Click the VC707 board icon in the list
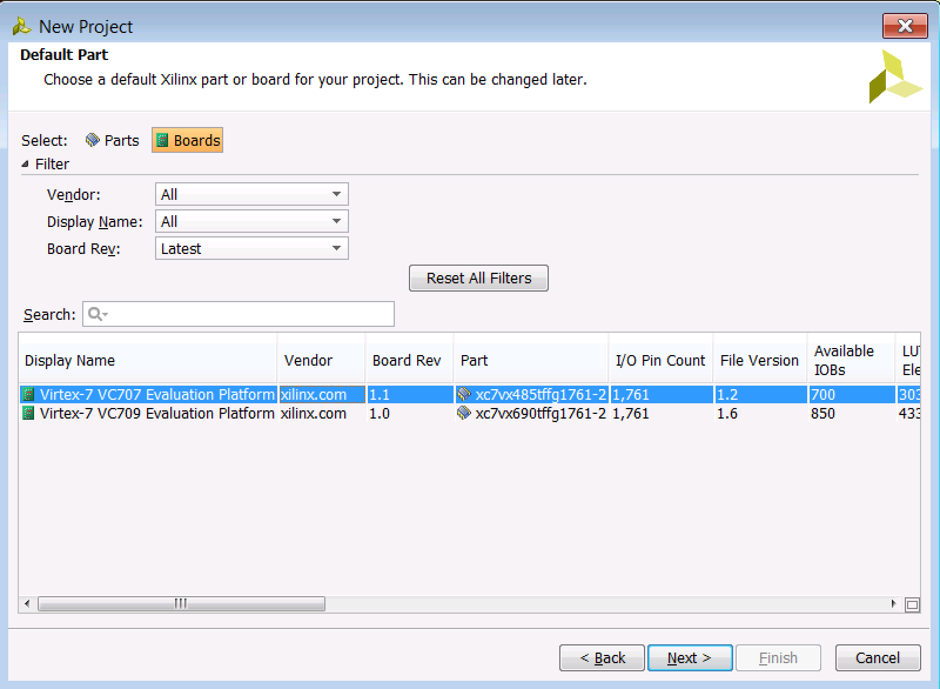The image size is (940, 689). point(28,394)
